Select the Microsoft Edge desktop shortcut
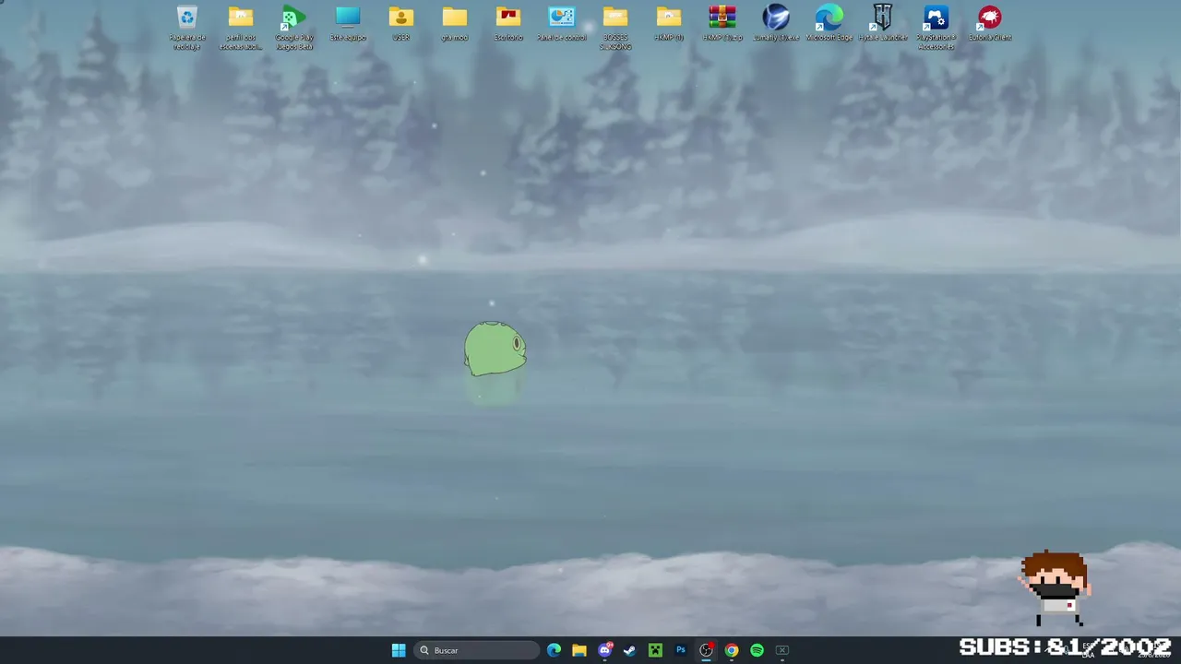 829,23
